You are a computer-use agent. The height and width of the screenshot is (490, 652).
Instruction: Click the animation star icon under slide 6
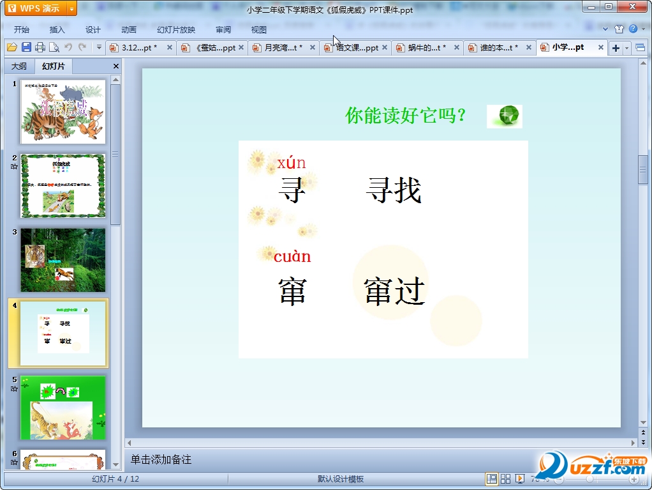coord(14,462)
